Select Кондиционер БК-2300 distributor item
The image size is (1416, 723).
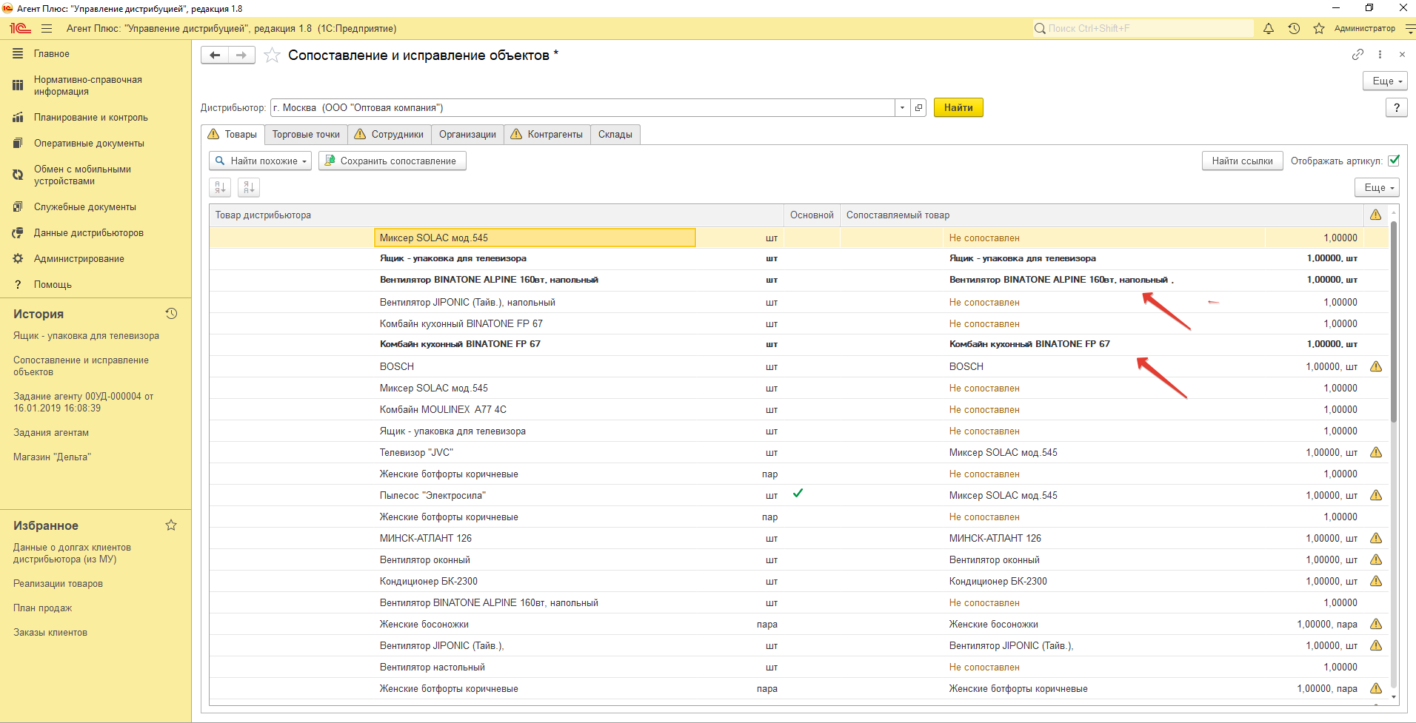click(x=429, y=582)
